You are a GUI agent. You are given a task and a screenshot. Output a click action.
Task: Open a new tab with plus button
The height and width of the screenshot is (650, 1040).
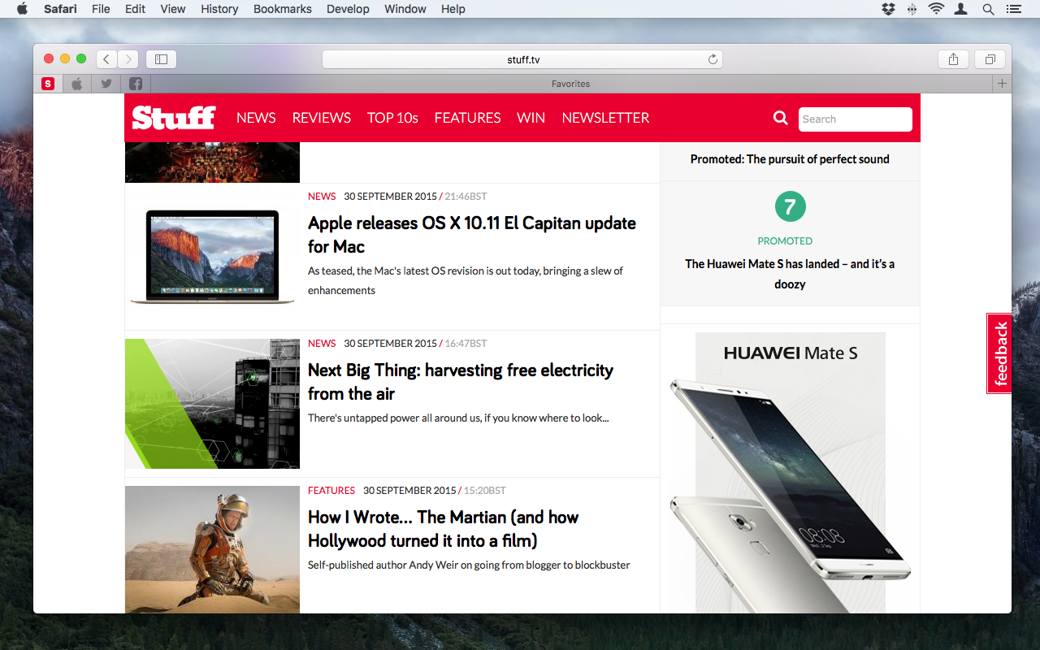point(1002,84)
